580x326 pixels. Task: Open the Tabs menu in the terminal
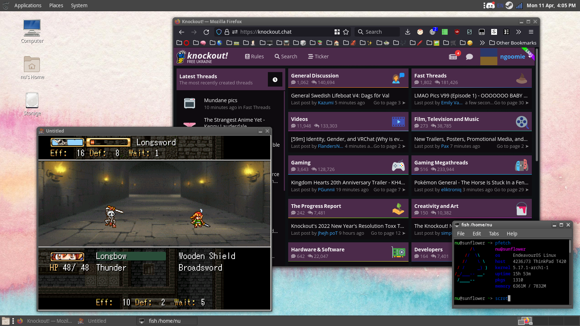pos(494,234)
